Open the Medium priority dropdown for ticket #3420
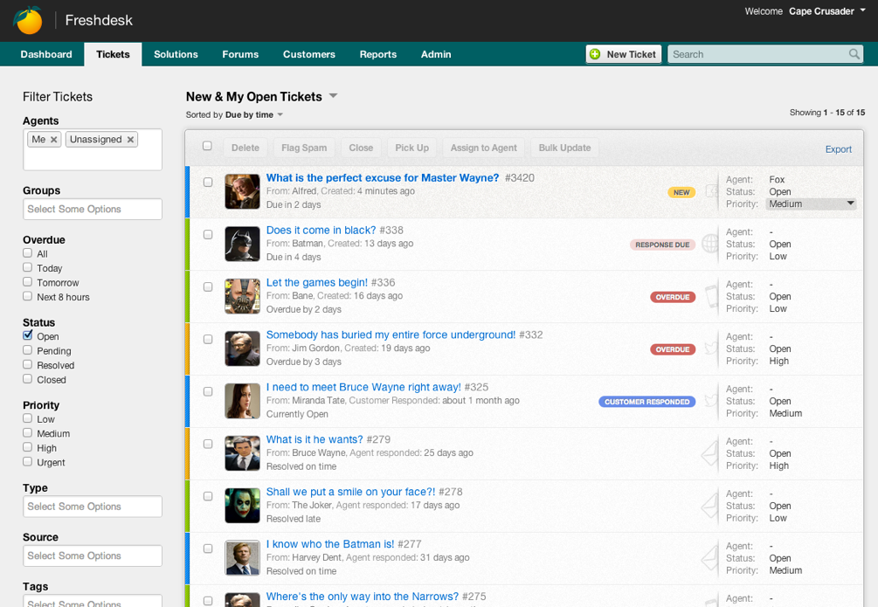 pyautogui.click(x=811, y=203)
